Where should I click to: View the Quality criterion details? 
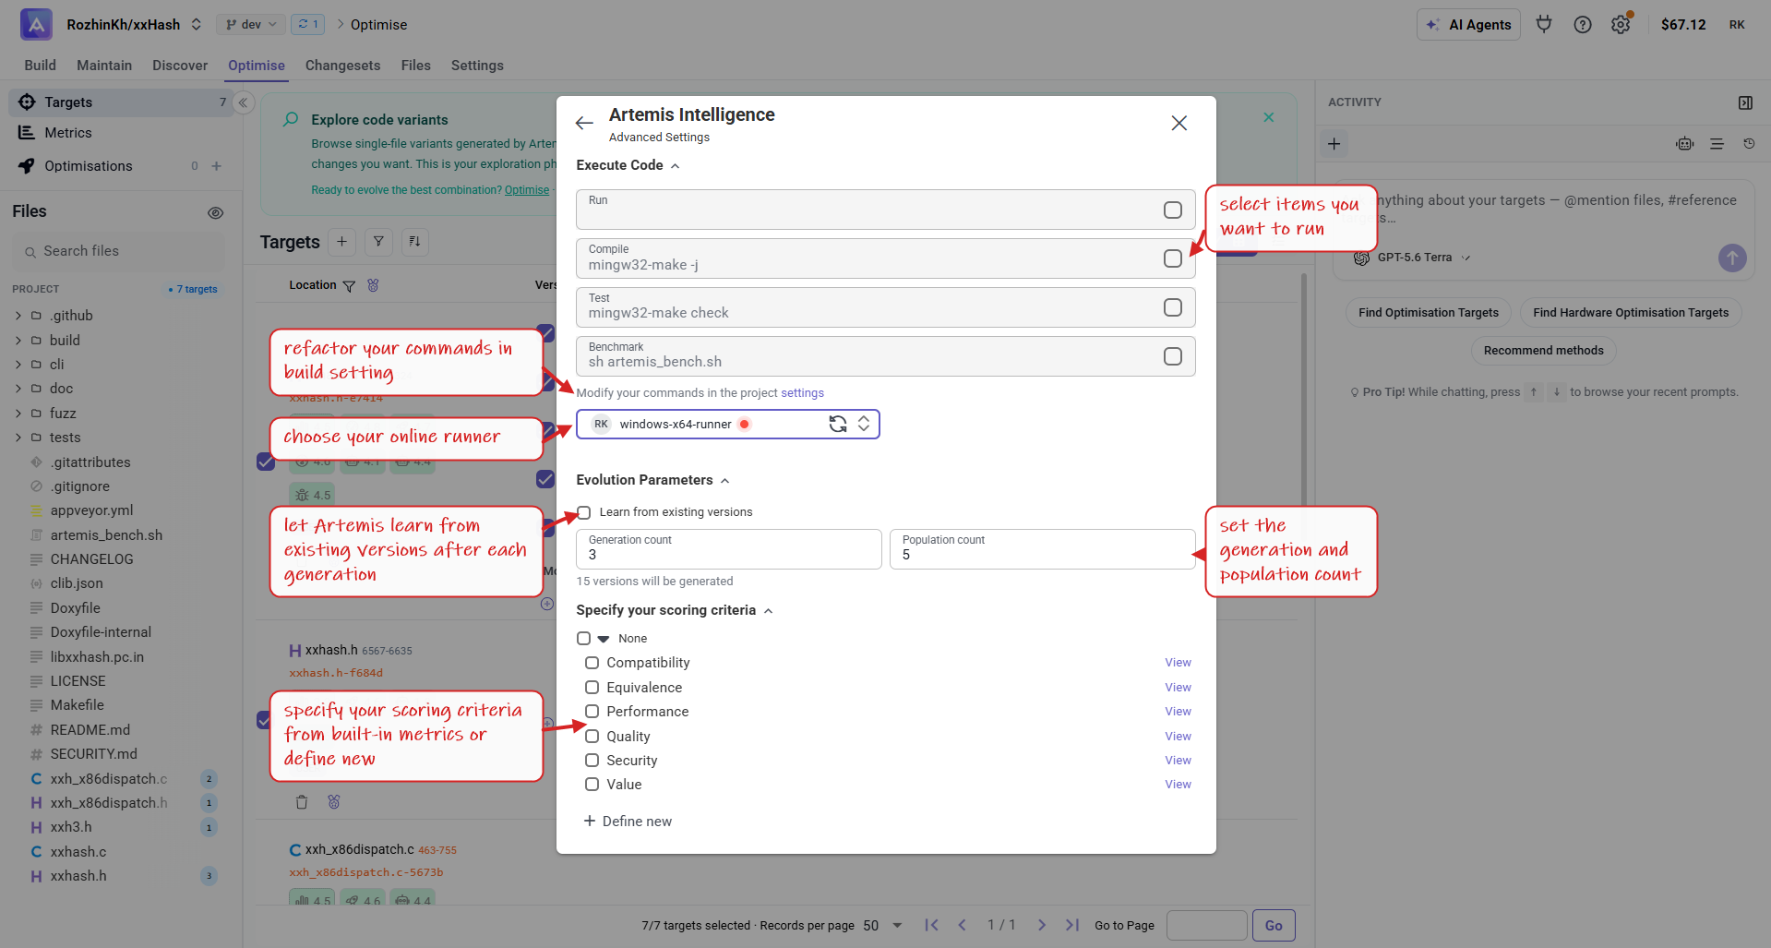[1178, 737]
